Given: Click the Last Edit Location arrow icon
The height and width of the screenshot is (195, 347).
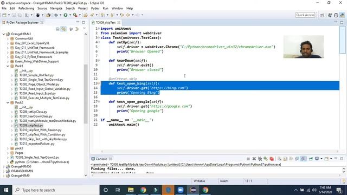Looking at the screenshot, I should click(122, 15).
